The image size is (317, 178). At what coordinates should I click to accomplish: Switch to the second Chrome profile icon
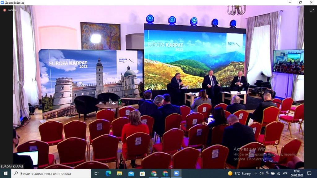tap(165, 173)
